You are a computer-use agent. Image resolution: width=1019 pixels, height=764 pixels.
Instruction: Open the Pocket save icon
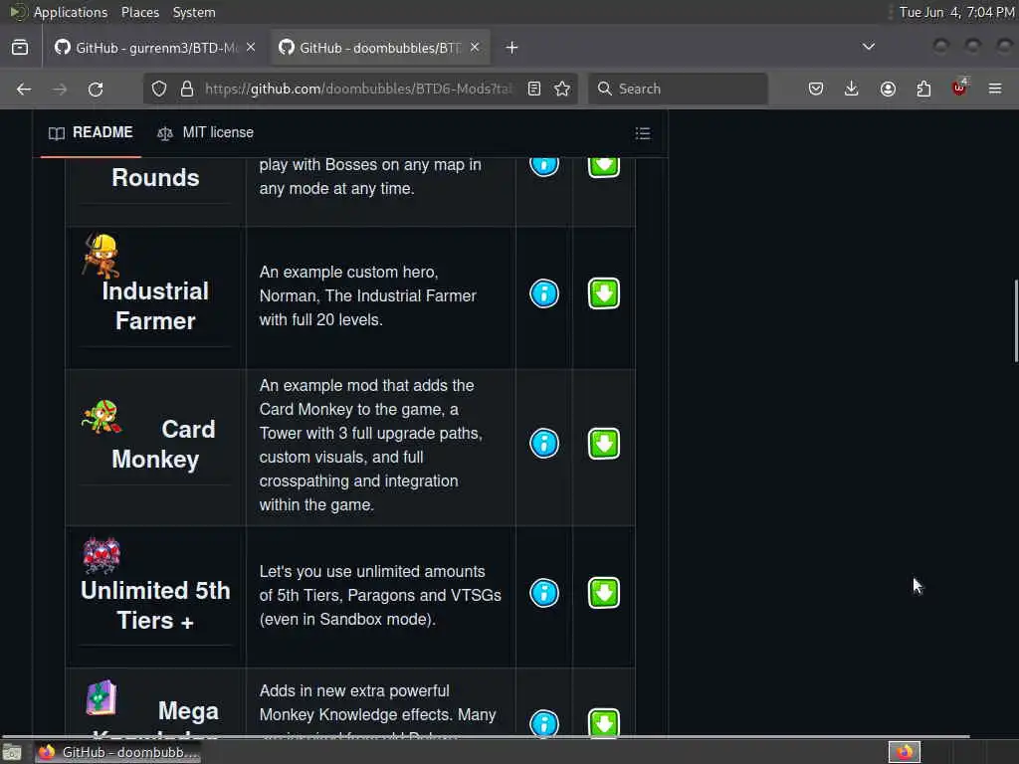[x=816, y=89]
